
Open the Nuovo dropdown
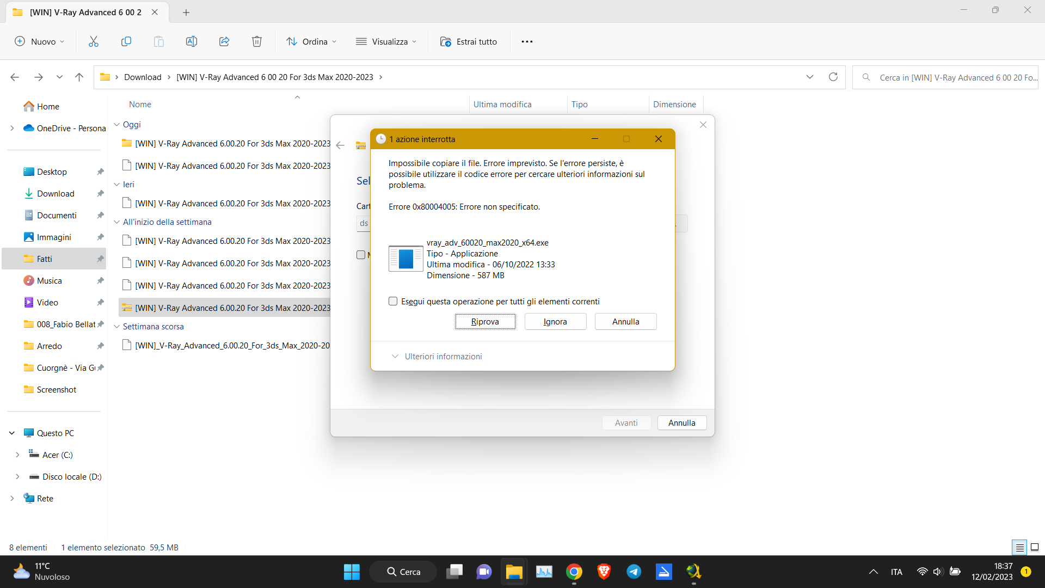point(39,41)
